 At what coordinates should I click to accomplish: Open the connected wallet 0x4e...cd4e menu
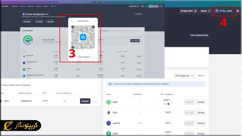(x=224, y=11)
